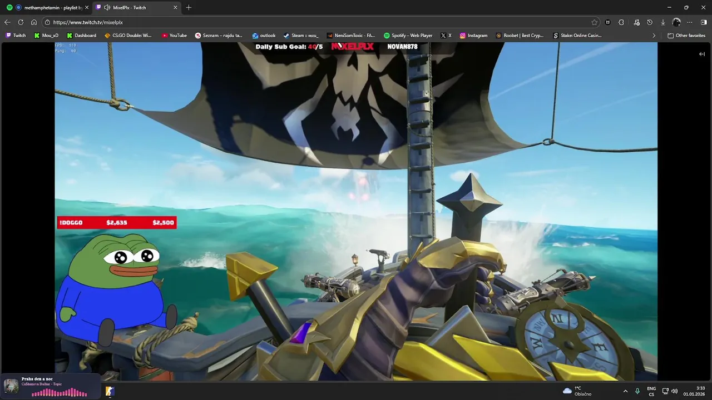712x400 pixels.
Task: Expand the hidden system tray icons chevron
Action: pos(625,391)
